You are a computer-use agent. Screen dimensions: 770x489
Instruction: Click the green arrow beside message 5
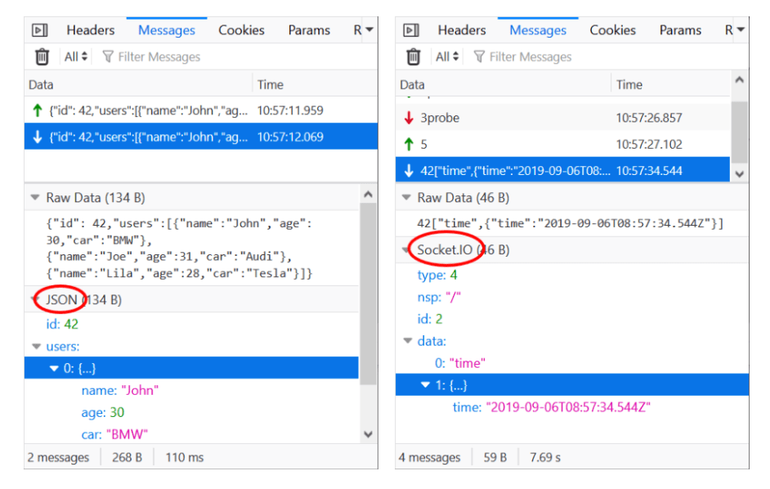click(x=408, y=143)
